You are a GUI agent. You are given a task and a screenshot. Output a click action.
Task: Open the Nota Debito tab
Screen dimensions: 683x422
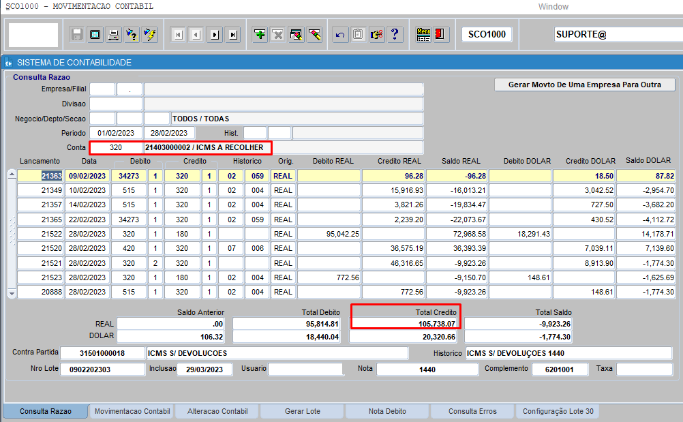click(x=387, y=411)
